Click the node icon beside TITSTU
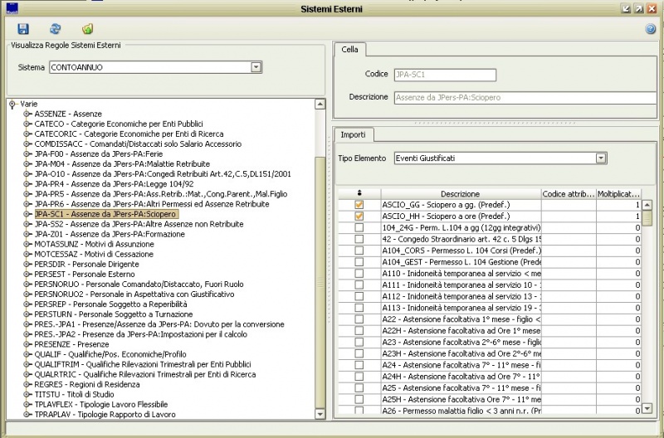The width and height of the screenshot is (664, 438). 28,394
